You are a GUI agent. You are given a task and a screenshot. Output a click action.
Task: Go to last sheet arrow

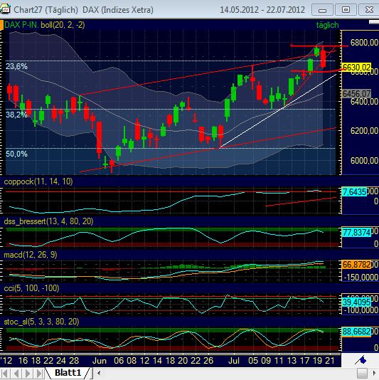[40, 373]
